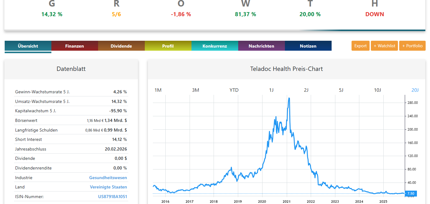Viewport: 430px width, 204px height.
Task: Switch to the Nachrichten tab
Action: pos(262,46)
